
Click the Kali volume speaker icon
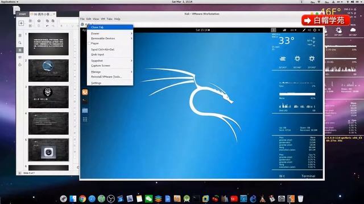tap(309, 30)
